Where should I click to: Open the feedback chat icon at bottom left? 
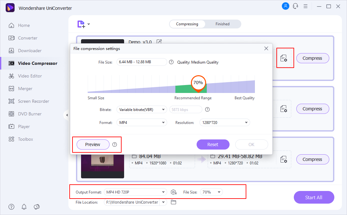click(x=37, y=207)
